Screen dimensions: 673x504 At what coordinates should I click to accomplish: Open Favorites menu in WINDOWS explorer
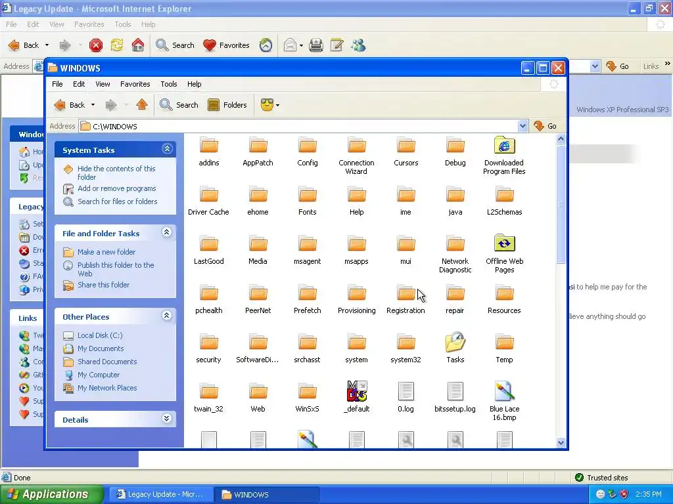point(135,84)
